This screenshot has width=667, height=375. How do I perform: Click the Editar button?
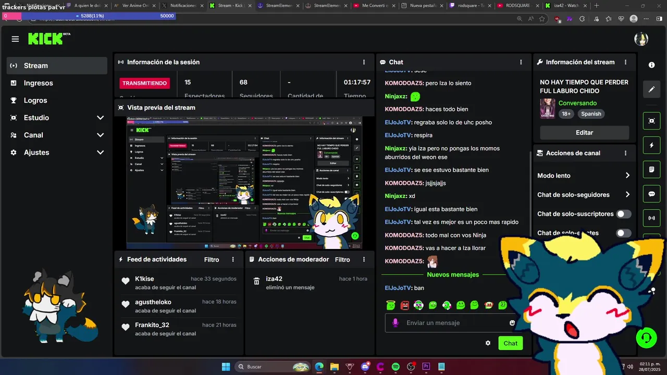coord(584,133)
